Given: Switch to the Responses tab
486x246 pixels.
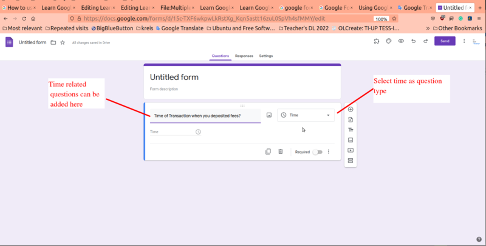Looking at the screenshot, I should click(244, 56).
